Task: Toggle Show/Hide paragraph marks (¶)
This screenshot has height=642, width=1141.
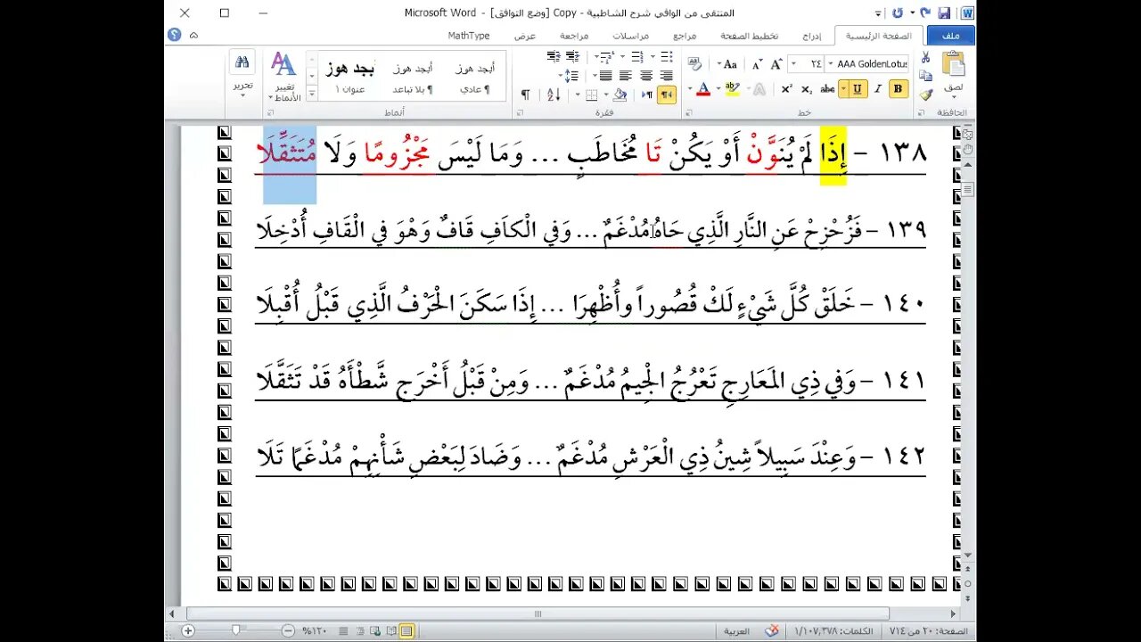Action: click(x=525, y=95)
